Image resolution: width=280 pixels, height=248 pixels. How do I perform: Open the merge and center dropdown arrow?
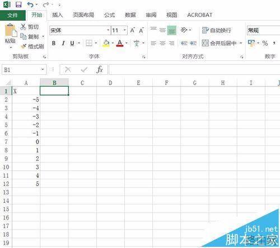241,43
